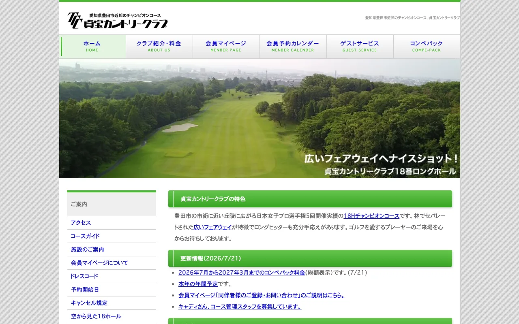Open 同伴者様のご登録・お問い合わせ explanation link
This screenshot has width=519, height=324.
262,295
